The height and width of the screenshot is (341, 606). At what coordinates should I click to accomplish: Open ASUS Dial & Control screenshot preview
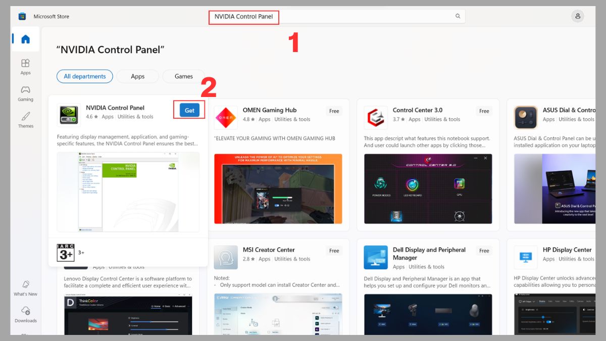pos(554,188)
